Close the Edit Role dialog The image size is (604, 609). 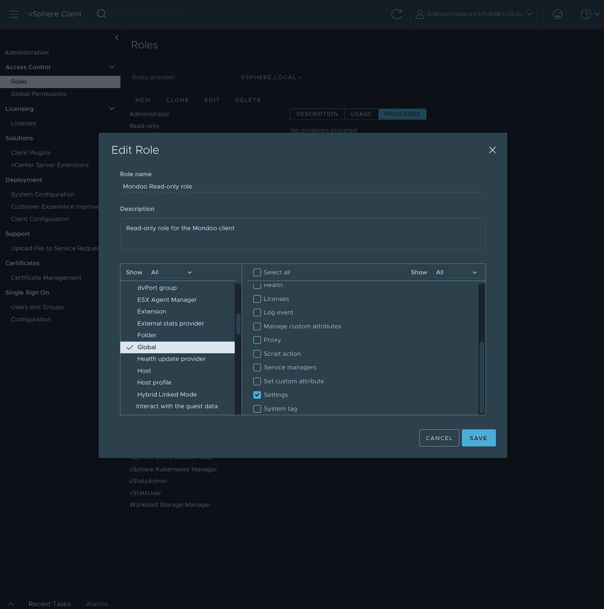click(492, 150)
